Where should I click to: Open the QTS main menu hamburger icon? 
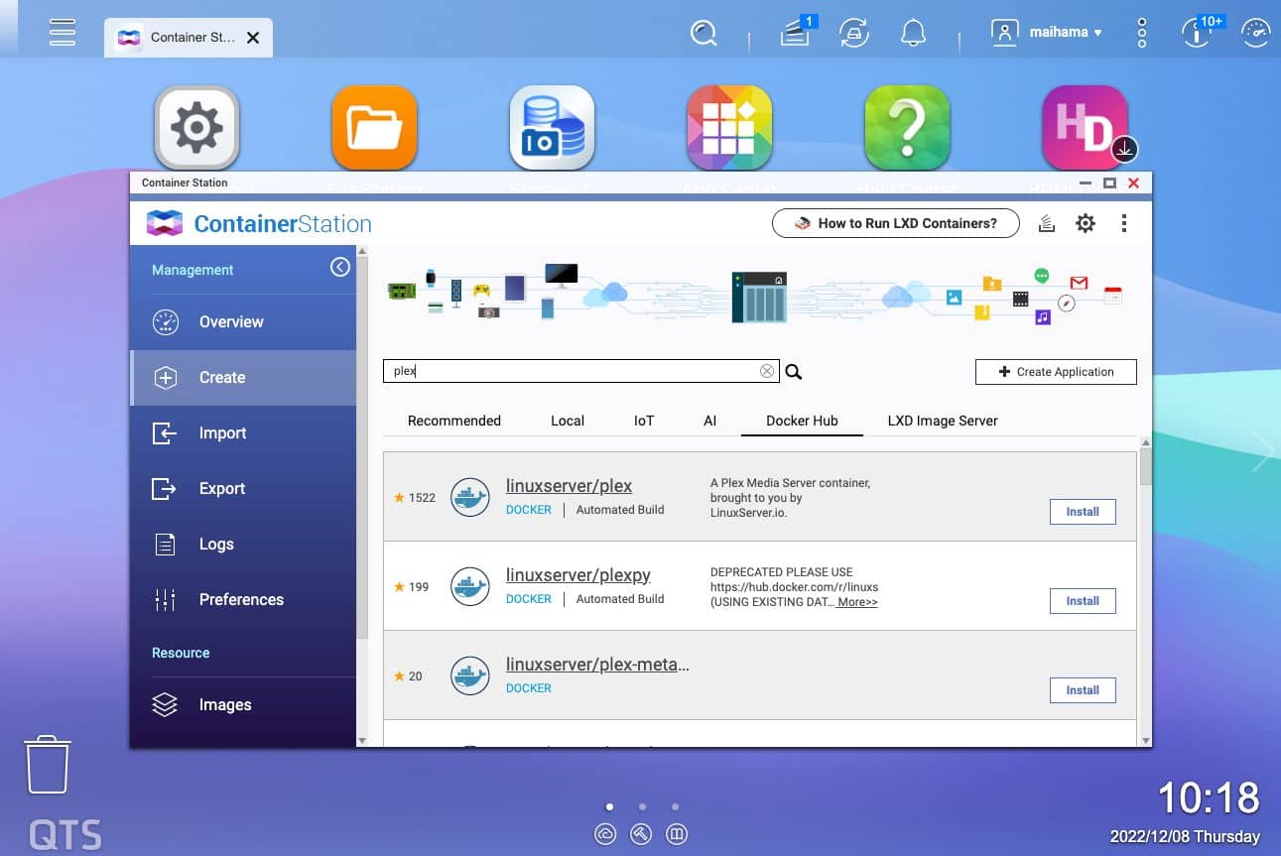[63, 32]
